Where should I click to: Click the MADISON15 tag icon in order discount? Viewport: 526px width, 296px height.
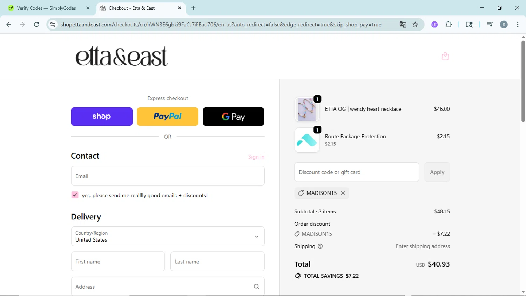click(x=297, y=234)
